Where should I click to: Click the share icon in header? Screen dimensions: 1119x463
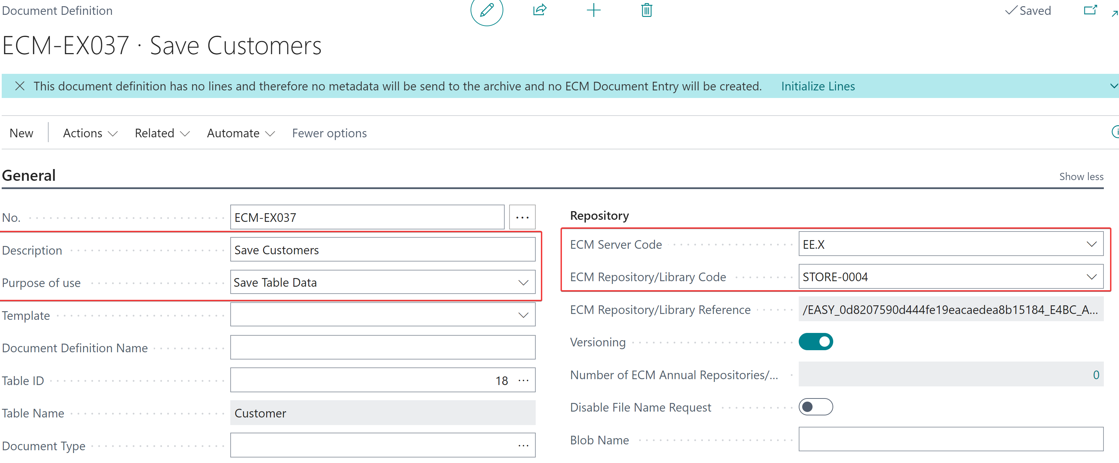pyautogui.click(x=540, y=10)
